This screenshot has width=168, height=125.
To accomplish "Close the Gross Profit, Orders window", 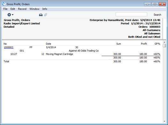I will point(162,4).
